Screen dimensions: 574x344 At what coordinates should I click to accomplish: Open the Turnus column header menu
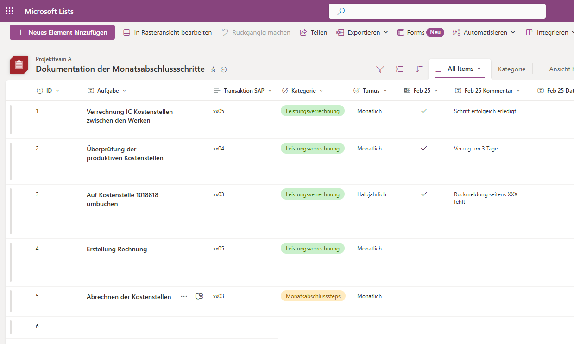click(370, 91)
